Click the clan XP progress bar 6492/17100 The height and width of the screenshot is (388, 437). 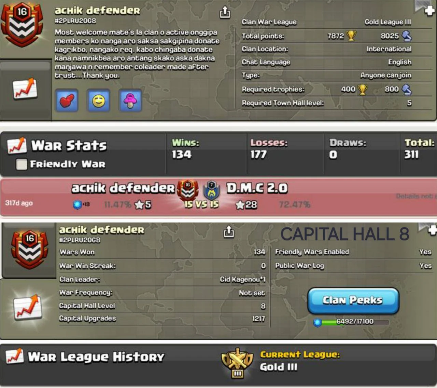tap(352, 322)
